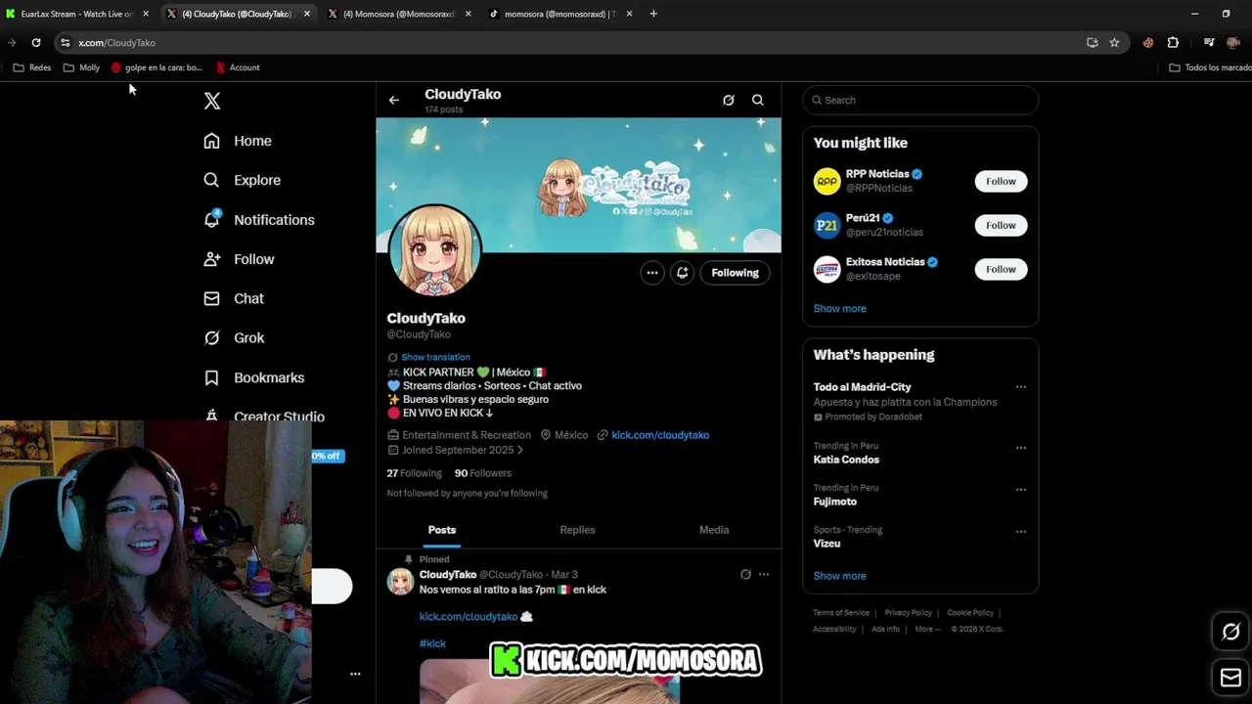The image size is (1252, 704).
Task: Open Fujimoto trend options
Action: [x=1020, y=490]
